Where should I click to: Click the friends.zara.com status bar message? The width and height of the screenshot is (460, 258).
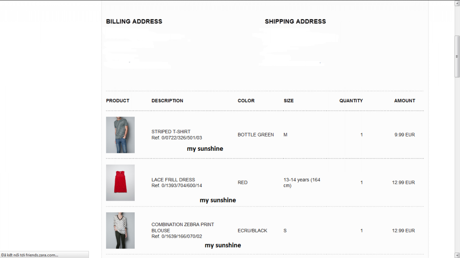30,255
